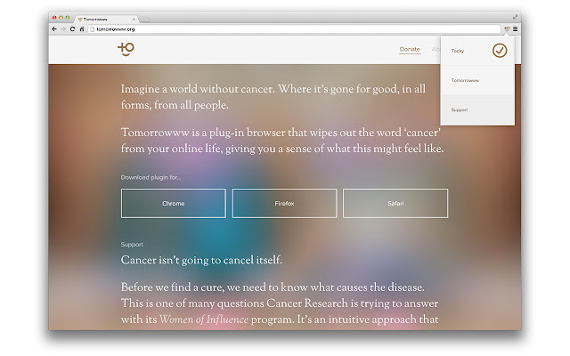Download the plugin for Firefox
Viewport: 570px width, 356px height.
(x=284, y=204)
